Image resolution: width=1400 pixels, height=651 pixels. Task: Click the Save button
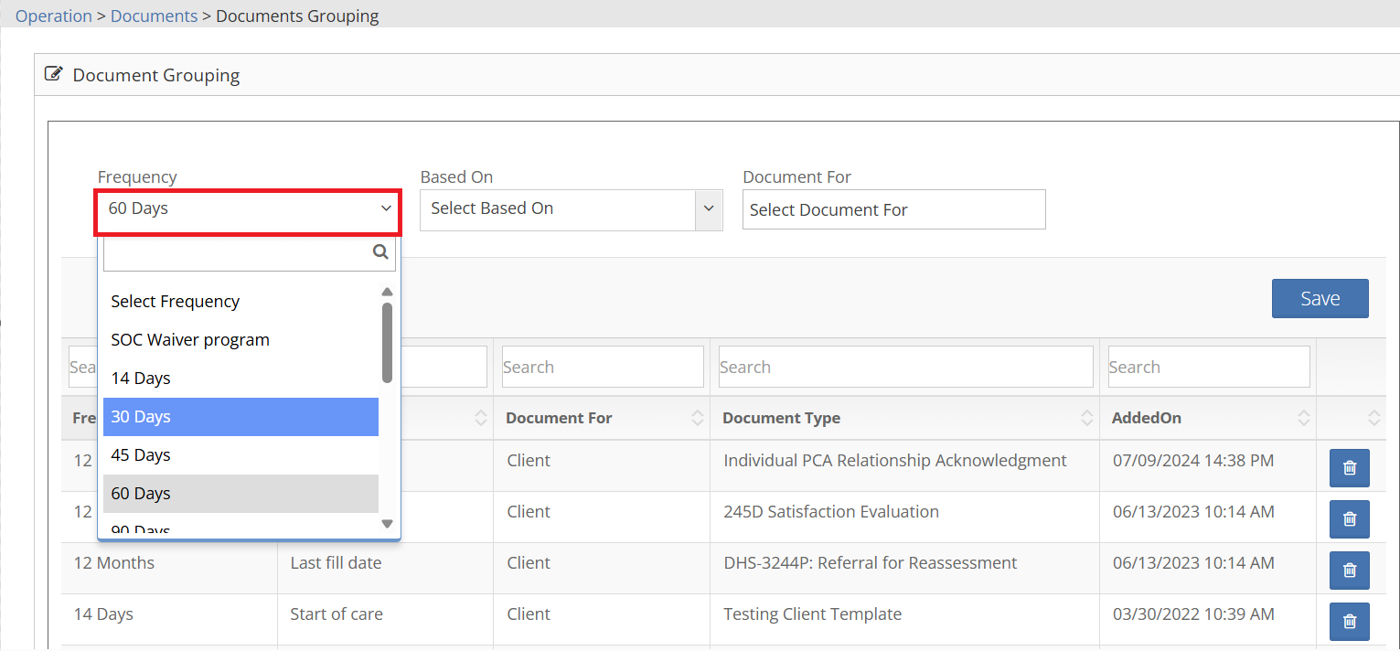click(1320, 299)
